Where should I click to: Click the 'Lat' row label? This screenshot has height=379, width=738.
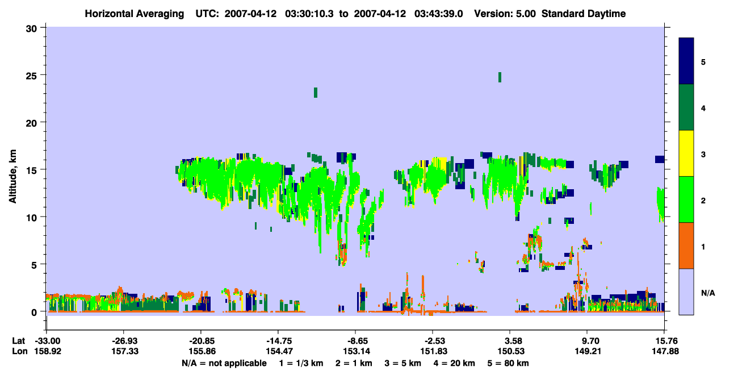tap(18, 341)
